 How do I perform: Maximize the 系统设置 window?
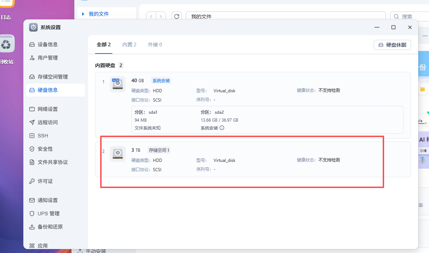[x=393, y=27]
